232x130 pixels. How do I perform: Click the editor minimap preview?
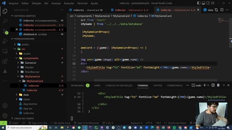(223, 21)
